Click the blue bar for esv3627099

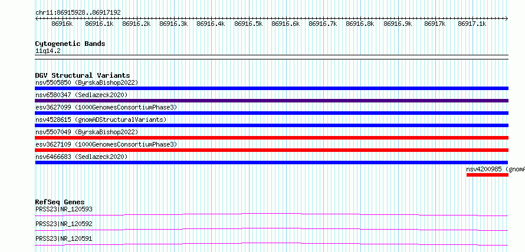(x=271, y=113)
